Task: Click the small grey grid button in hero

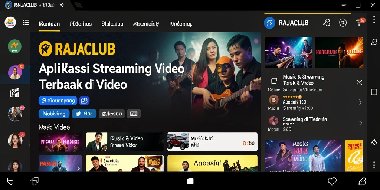Action: click(134, 114)
